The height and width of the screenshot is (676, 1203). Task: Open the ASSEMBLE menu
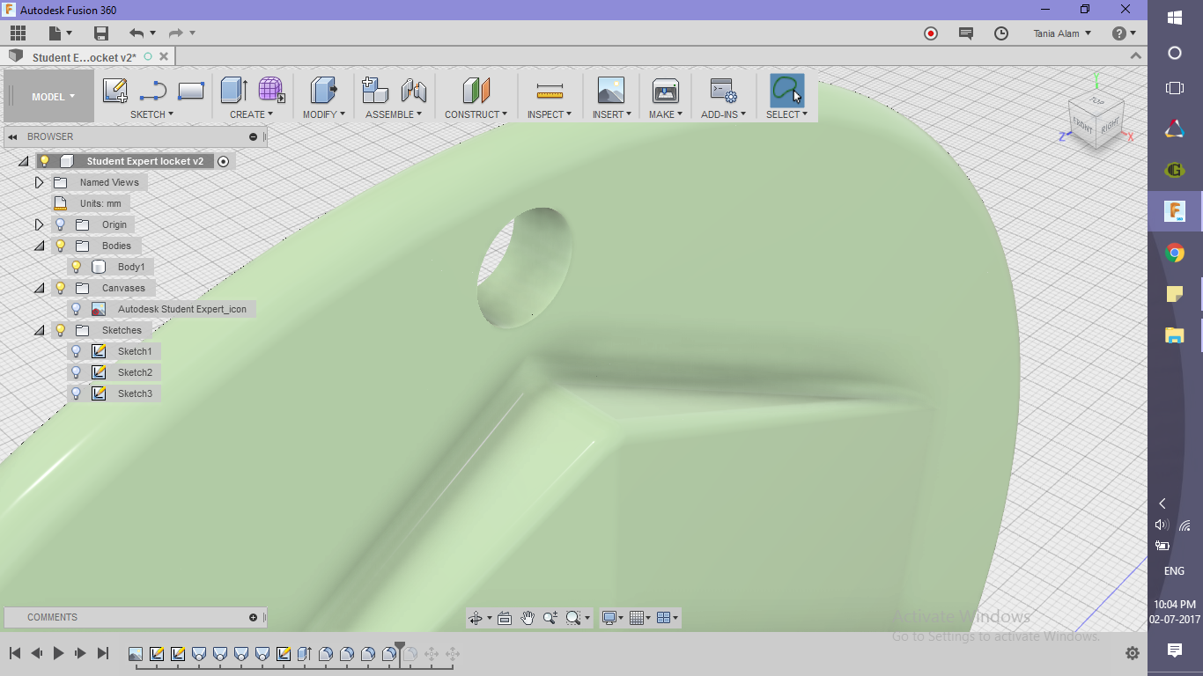[x=394, y=114]
